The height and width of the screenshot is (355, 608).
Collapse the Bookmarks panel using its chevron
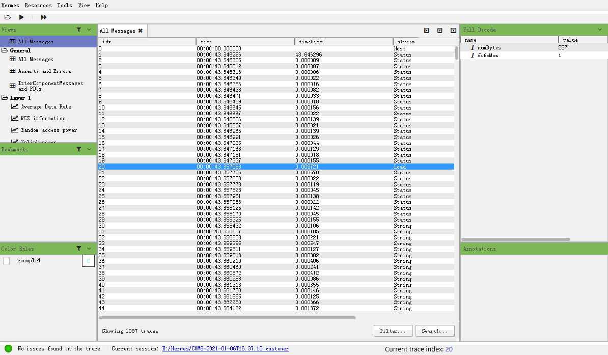(x=89, y=150)
